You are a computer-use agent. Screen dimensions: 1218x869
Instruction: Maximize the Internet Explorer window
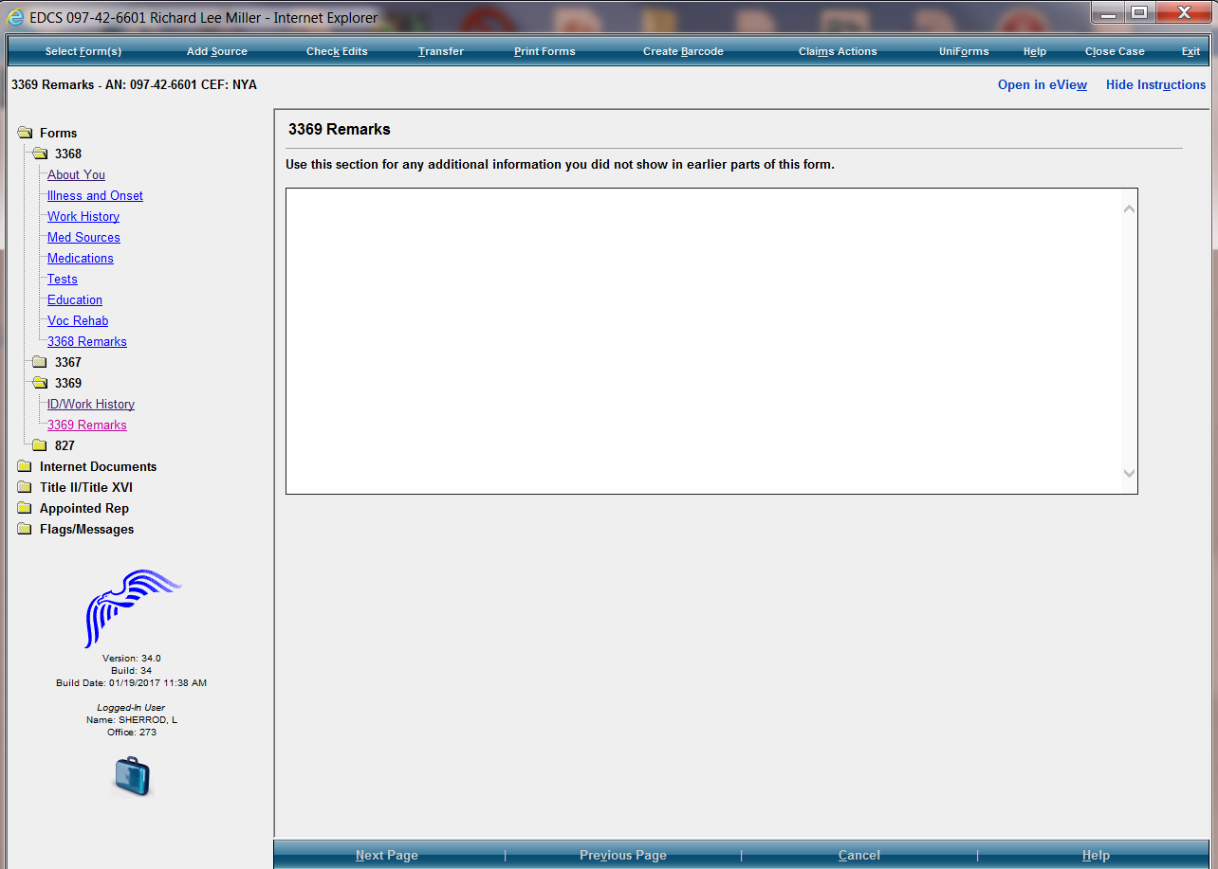(x=1139, y=12)
